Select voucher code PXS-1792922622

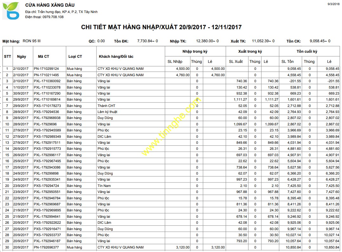47,223
